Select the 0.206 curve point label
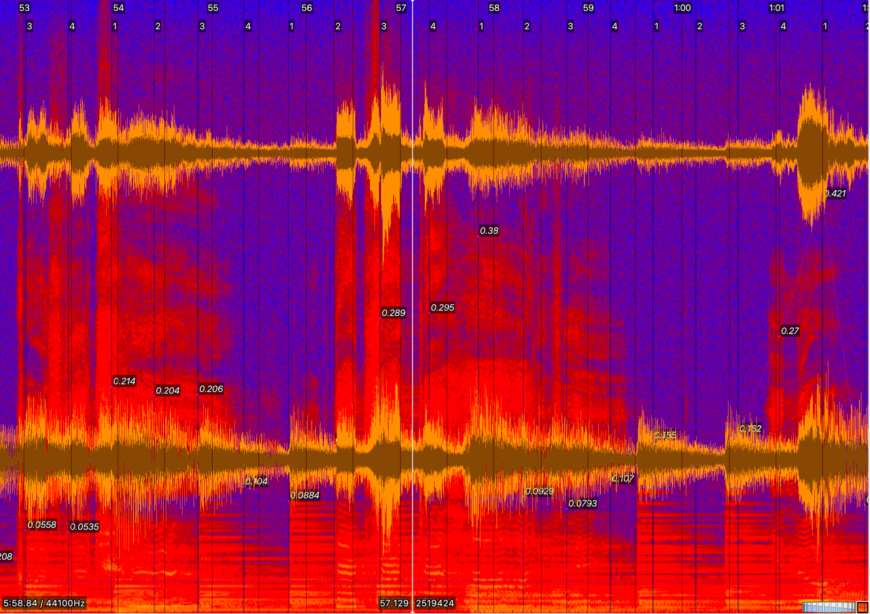This screenshot has height=614, width=870. click(211, 389)
